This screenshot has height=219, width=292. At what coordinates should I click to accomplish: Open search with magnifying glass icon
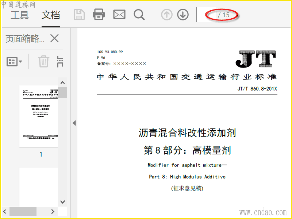pos(139,15)
